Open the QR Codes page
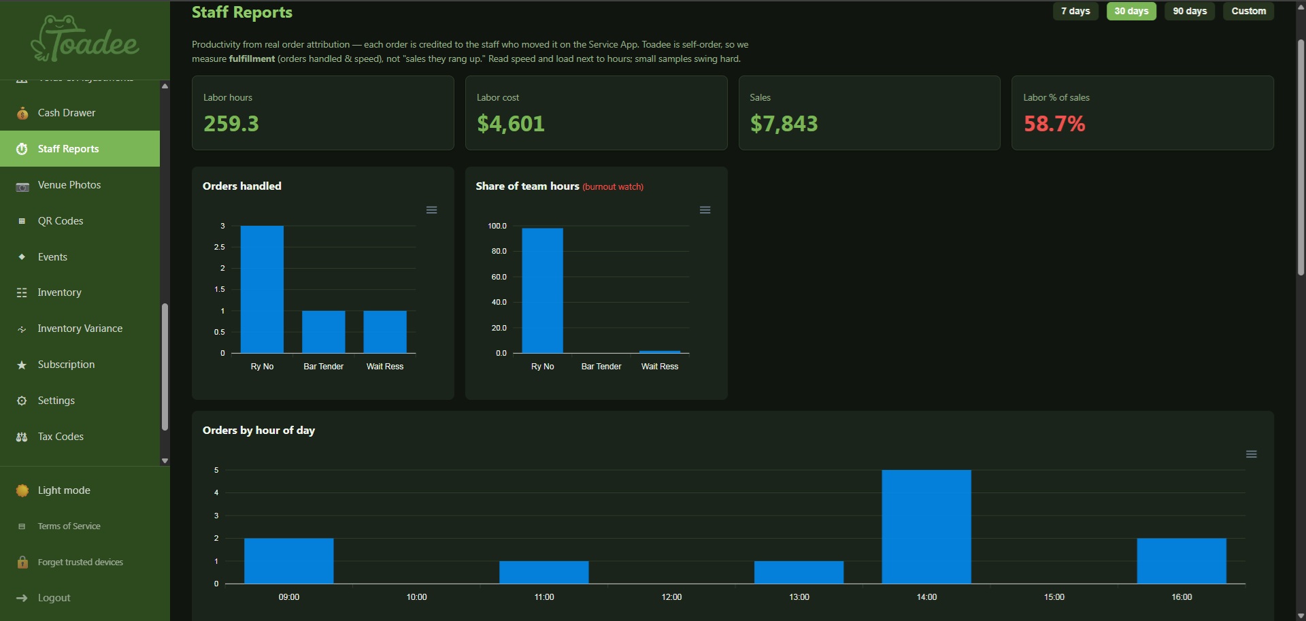1306x621 pixels. click(x=80, y=221)
